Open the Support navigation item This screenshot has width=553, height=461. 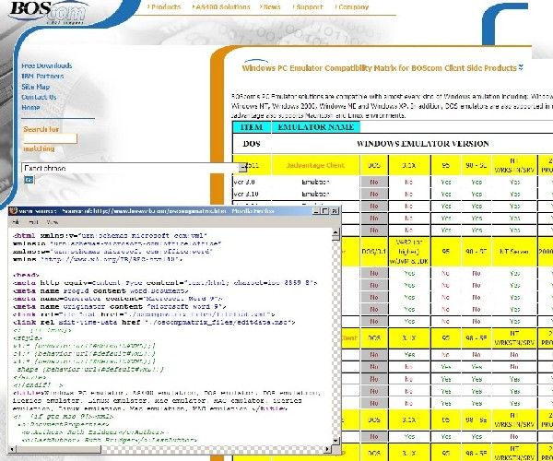click(308, 7)
